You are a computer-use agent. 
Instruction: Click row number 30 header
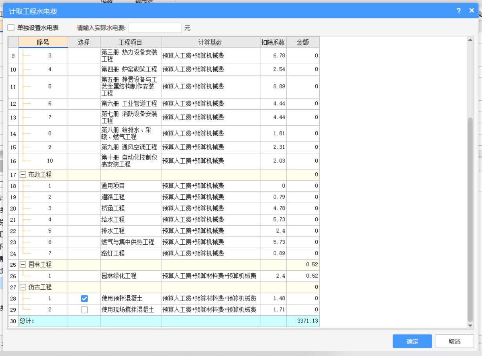[13, 321]
